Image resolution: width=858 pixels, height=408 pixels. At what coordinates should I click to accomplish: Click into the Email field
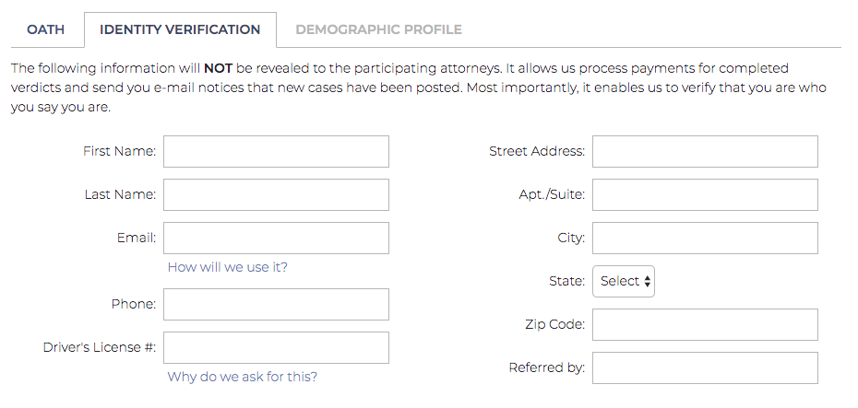click(276, 238)
